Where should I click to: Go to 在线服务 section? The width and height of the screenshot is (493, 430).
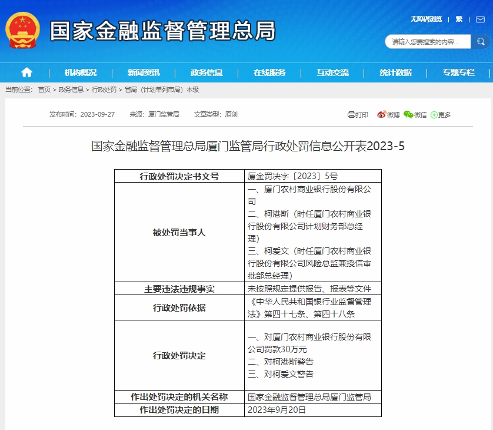coord(269,72)
